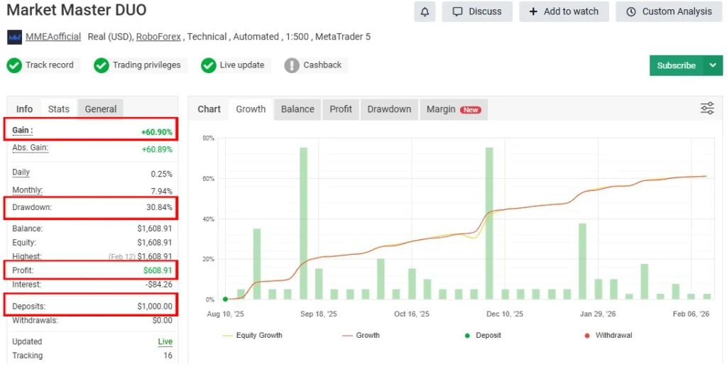The width and height of the screenshot is (727, 369).
Task: Toggle Equity Growth legend series
Action: click(x=253, y=335)
